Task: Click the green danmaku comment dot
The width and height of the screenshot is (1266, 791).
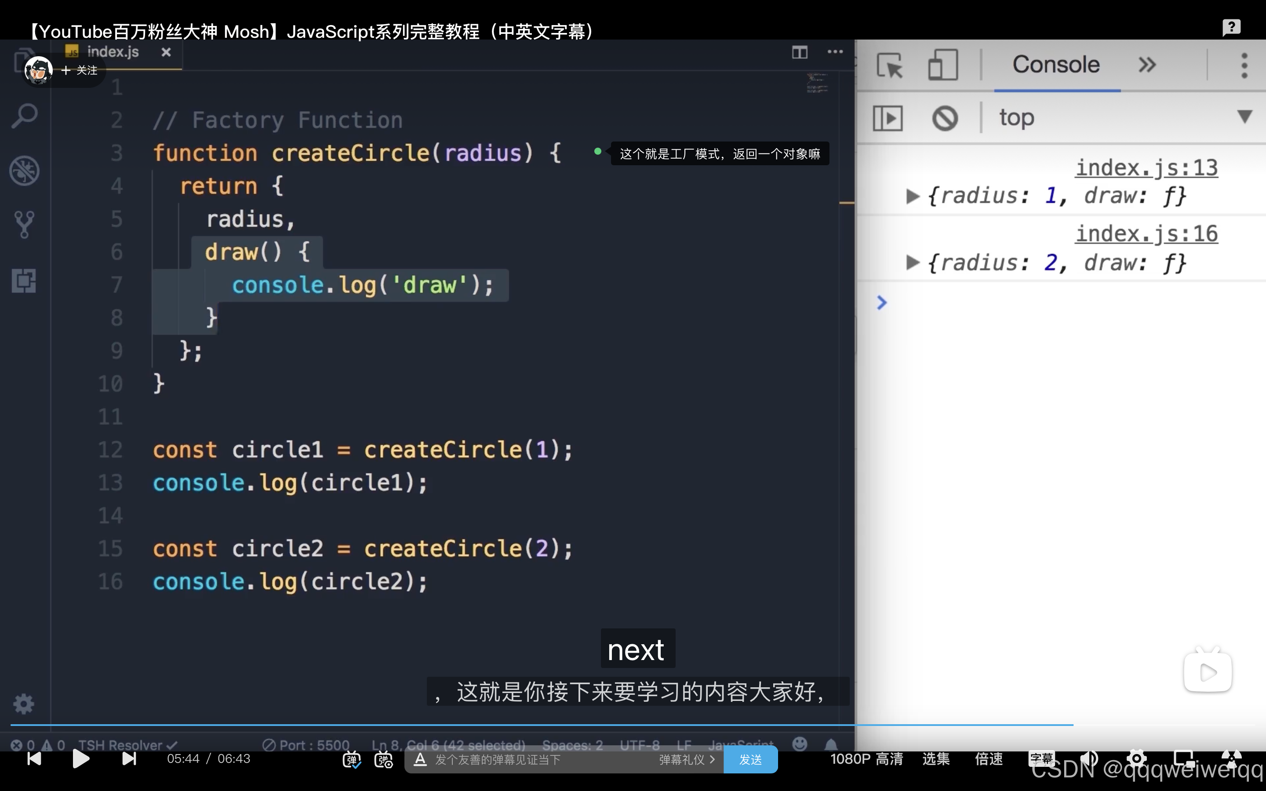Action: [597, 152]
